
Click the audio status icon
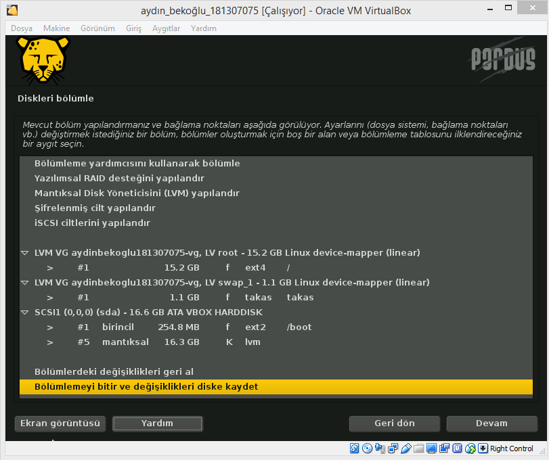tap(380, 448)
